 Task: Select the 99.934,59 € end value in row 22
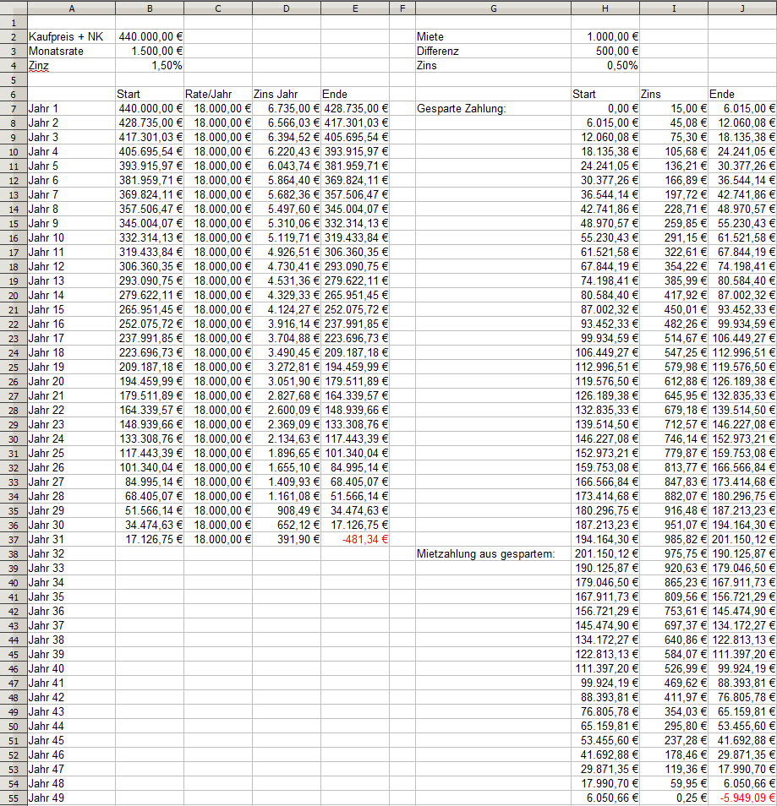tap(742, 324)
